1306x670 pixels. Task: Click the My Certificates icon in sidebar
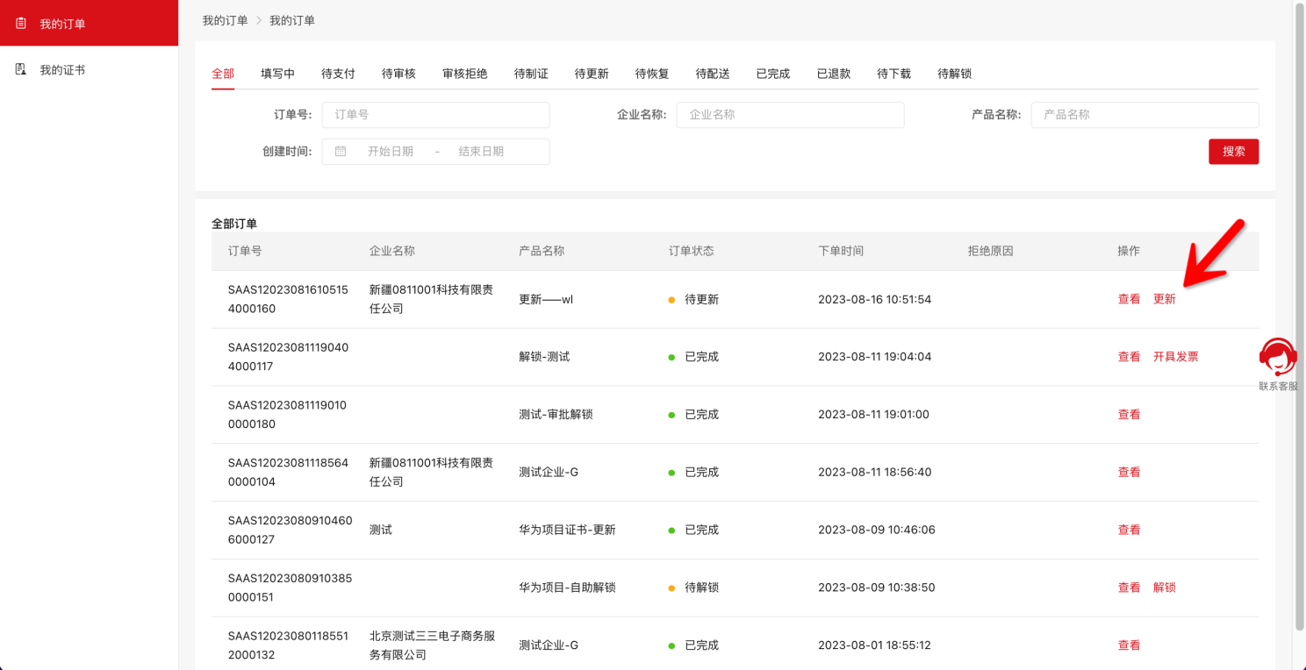[x=21, y=69]
